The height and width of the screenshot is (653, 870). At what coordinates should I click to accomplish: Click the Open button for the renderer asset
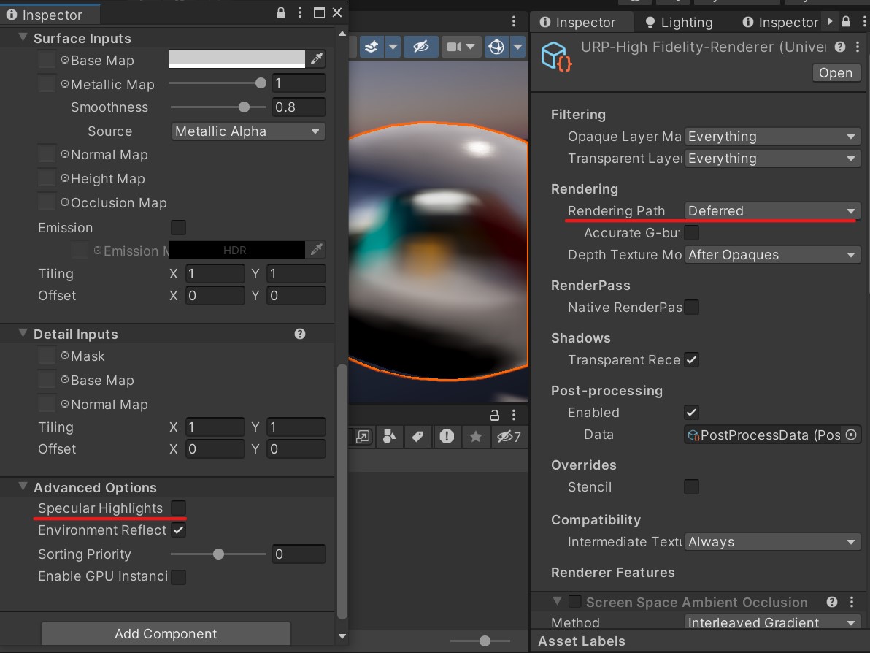(x=836, y=72)
